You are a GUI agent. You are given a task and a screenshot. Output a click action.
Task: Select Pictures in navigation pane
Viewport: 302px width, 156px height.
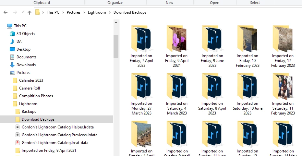pyautogui.click(x=23, y=73)
